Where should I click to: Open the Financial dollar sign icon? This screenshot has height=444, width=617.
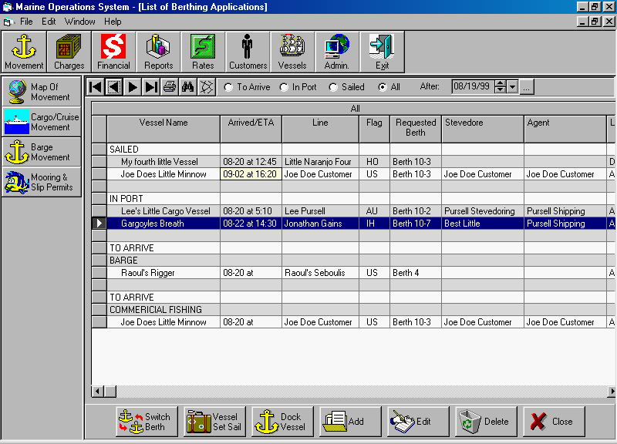[113, 52]
